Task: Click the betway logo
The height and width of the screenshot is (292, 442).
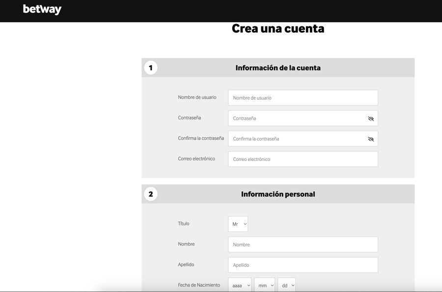Action: pyautogui.click(x=42, y=9)
